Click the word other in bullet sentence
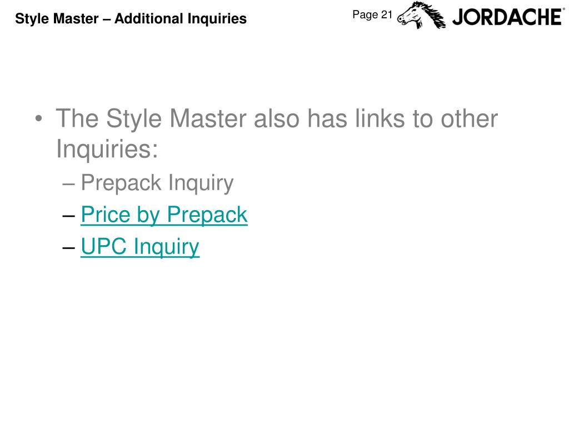Image resolution: width=569 pixels, height=427 pixels. pyautogui.click(x=469, y=119)
